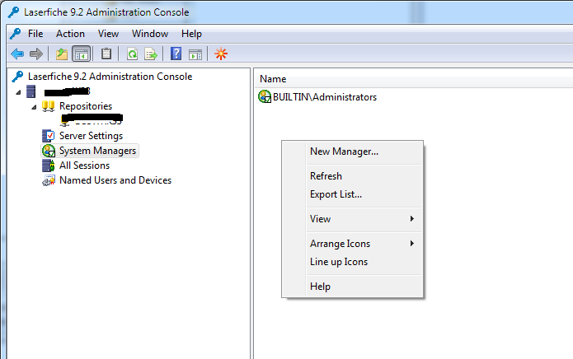Click the Repositories database icon
This screenshot has height=359, width=573.
[49, 106]
